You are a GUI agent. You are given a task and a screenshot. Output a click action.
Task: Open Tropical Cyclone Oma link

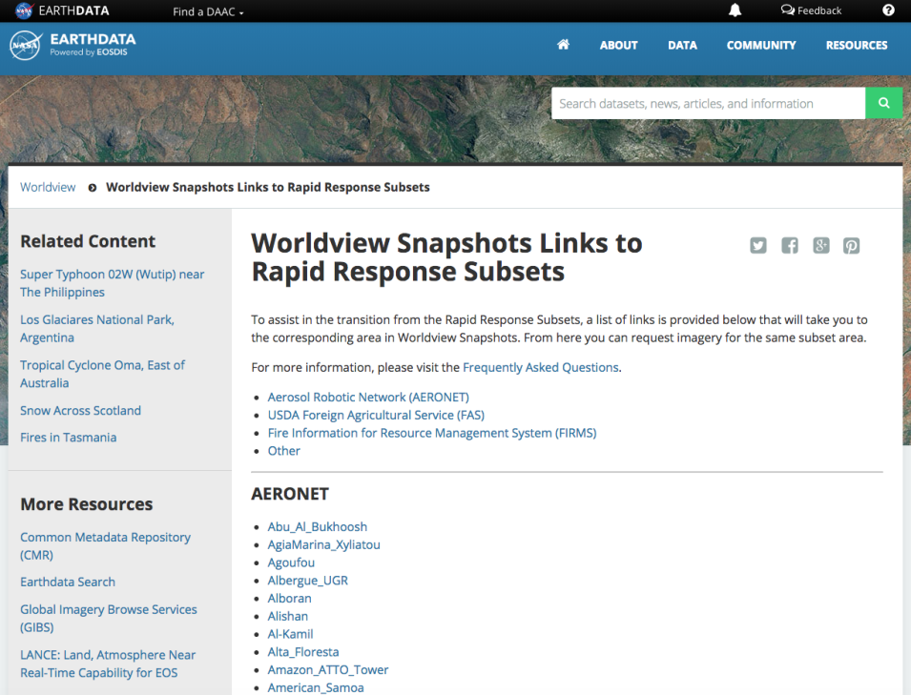102,374
